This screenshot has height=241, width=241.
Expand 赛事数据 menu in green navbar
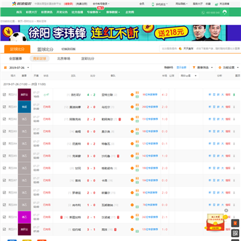click(x=113, y=12)
